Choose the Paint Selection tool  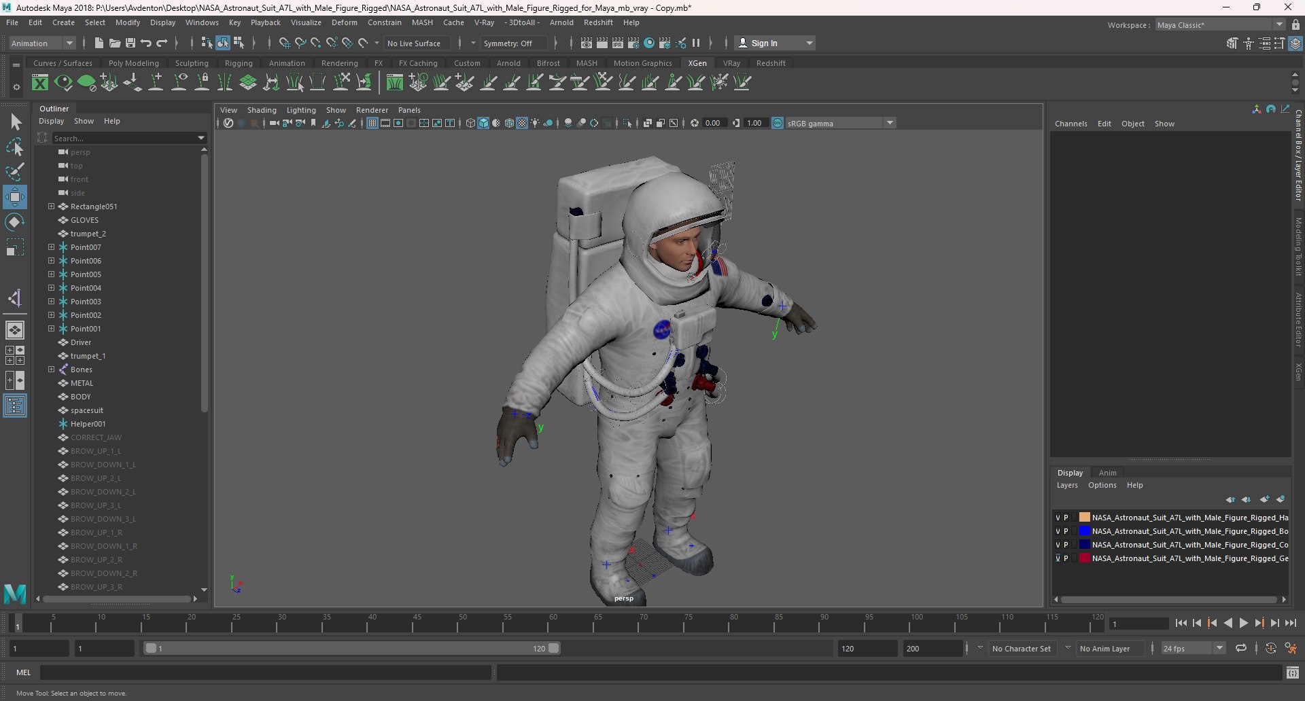coord(15,172)
